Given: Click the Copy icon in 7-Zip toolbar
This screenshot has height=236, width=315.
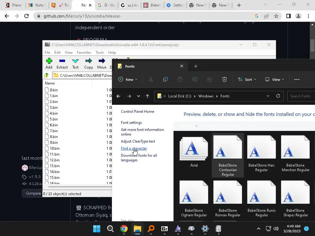Looking at the screenshot, I should 89,63.
